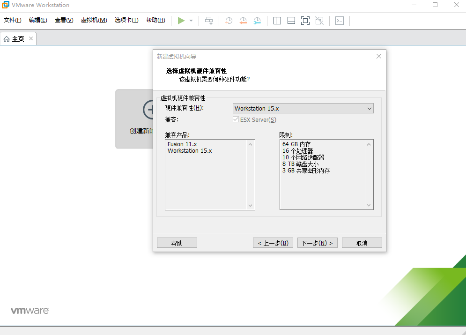
Task: Open the 虚拟机(M) menu
Action: (94, 20)
